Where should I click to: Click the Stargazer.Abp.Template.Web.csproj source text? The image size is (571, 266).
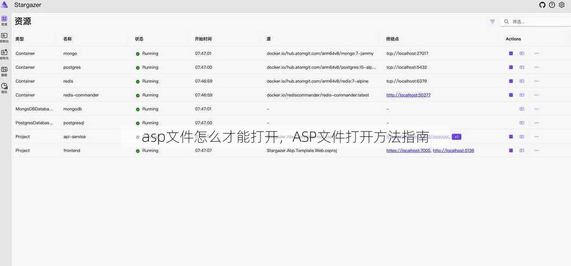(302, 150)
